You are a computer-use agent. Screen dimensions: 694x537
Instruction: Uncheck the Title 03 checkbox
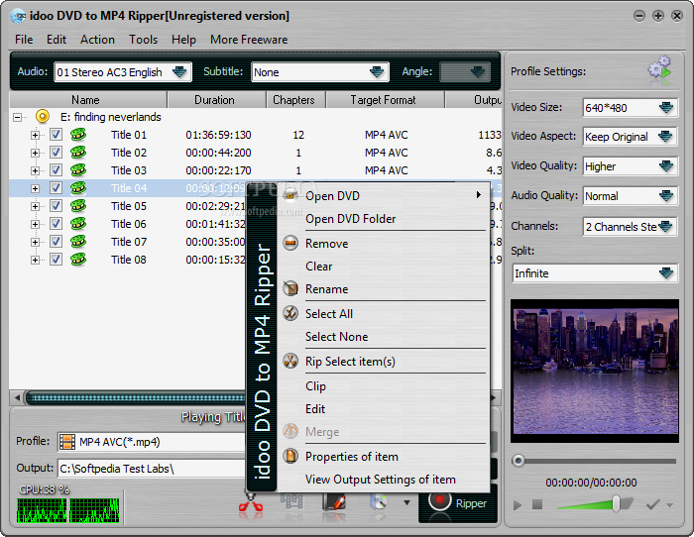click(56, 169)
